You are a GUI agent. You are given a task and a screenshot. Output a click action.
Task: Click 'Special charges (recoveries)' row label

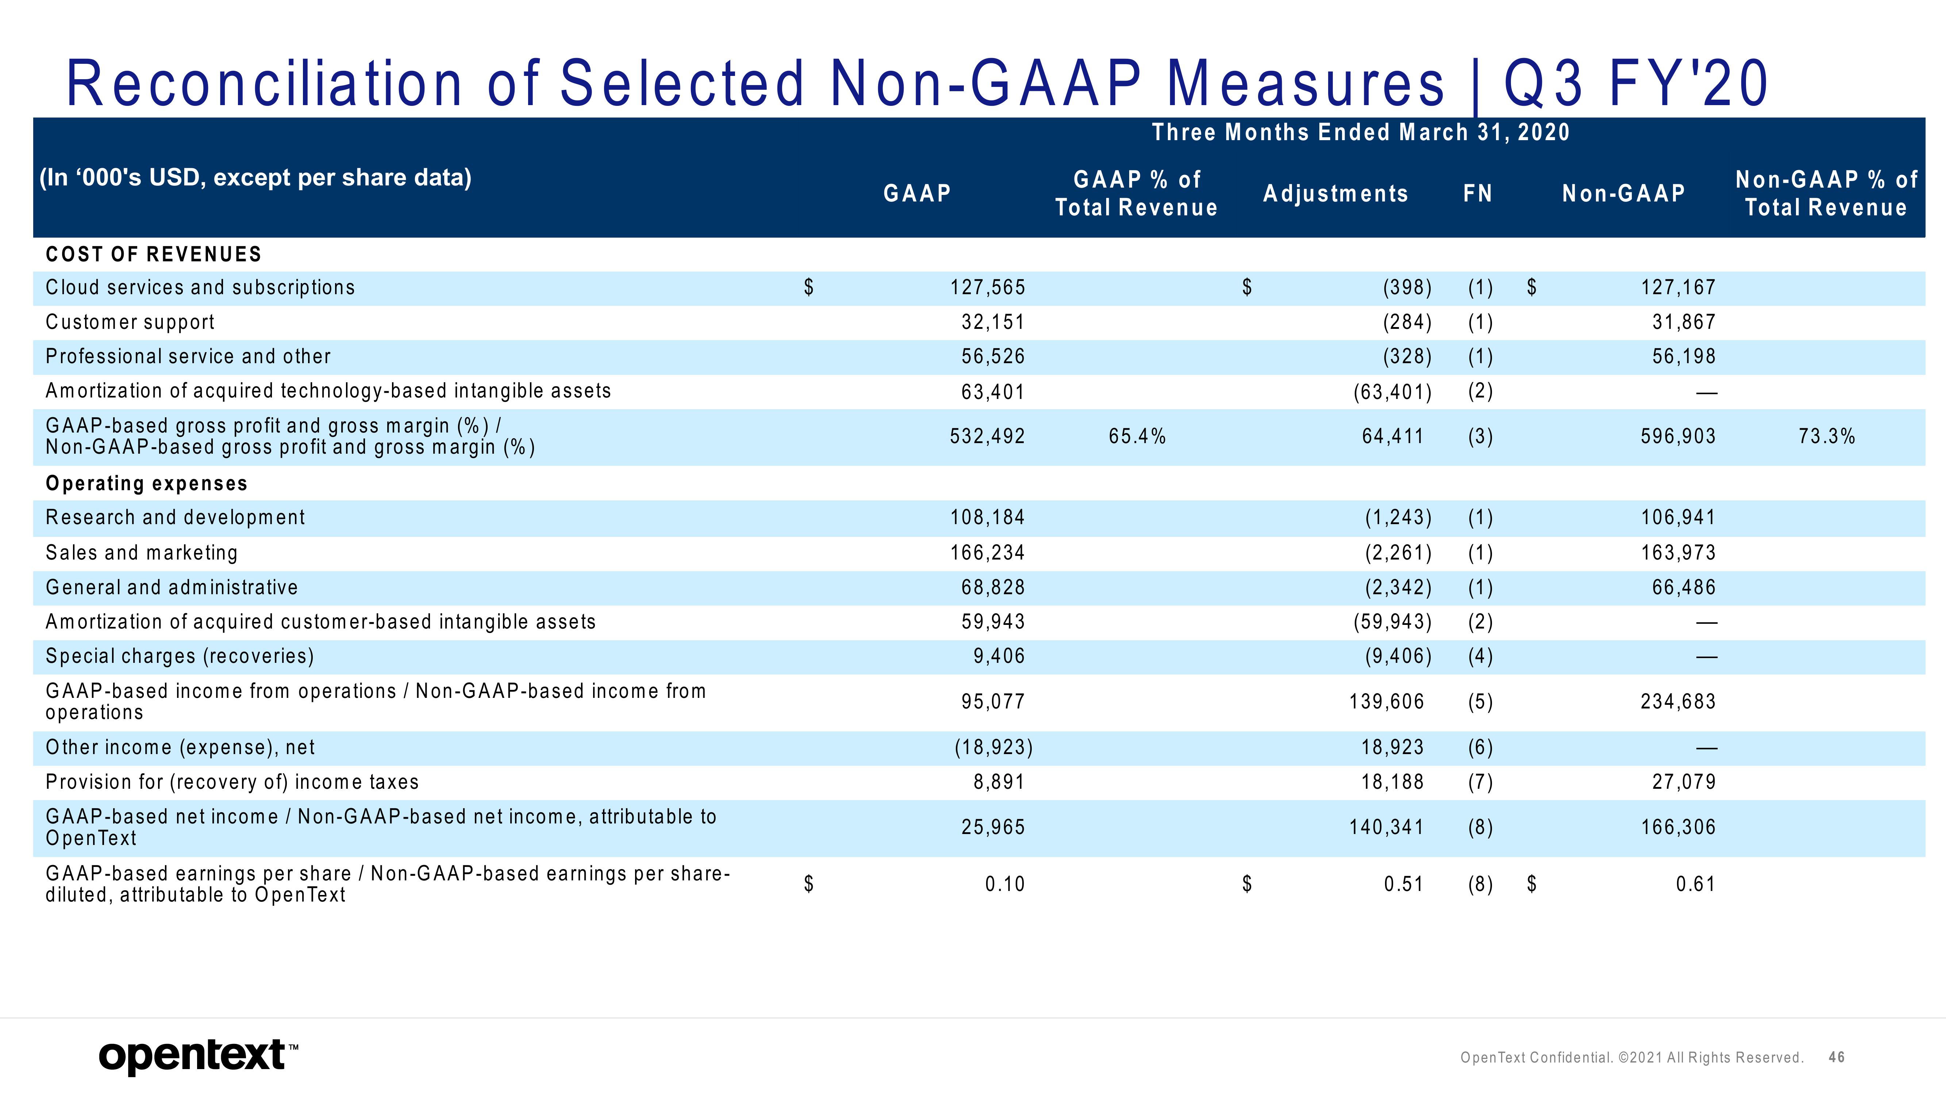coord(180,656)
